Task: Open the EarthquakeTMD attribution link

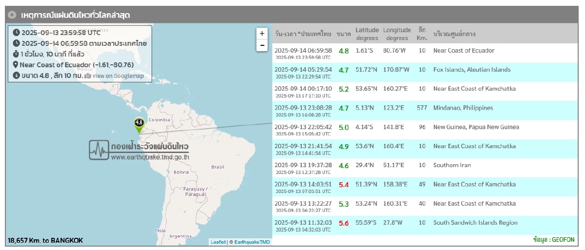Action: (x=252, y=242)
